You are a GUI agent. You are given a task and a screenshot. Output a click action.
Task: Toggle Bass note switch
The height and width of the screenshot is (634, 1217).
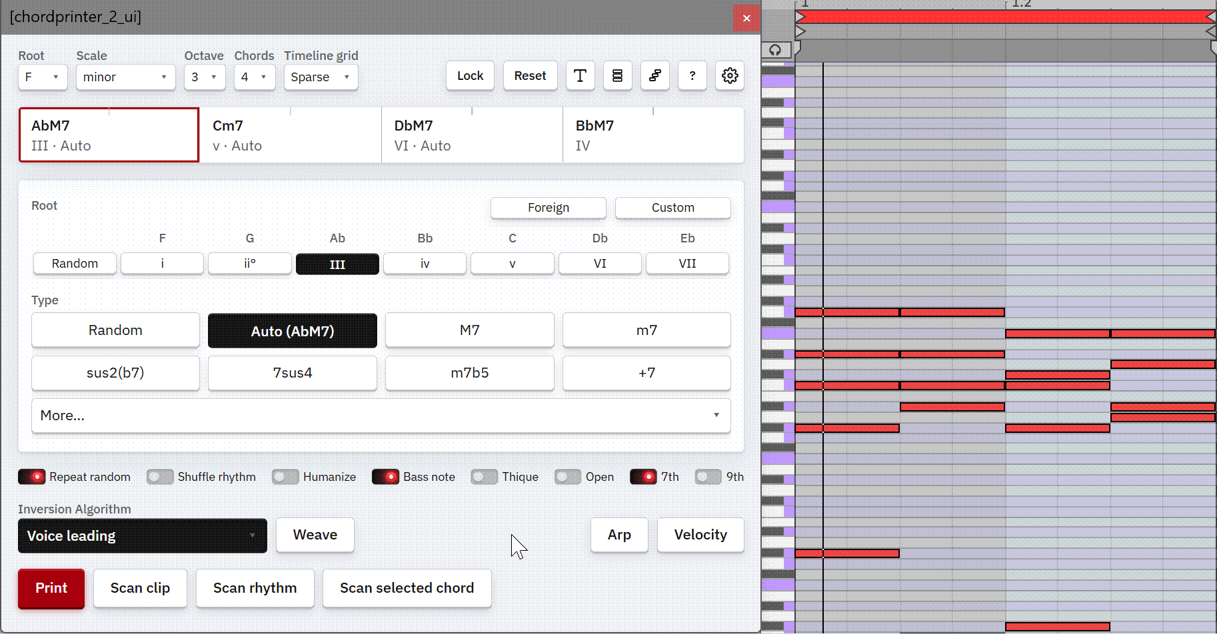385,477
